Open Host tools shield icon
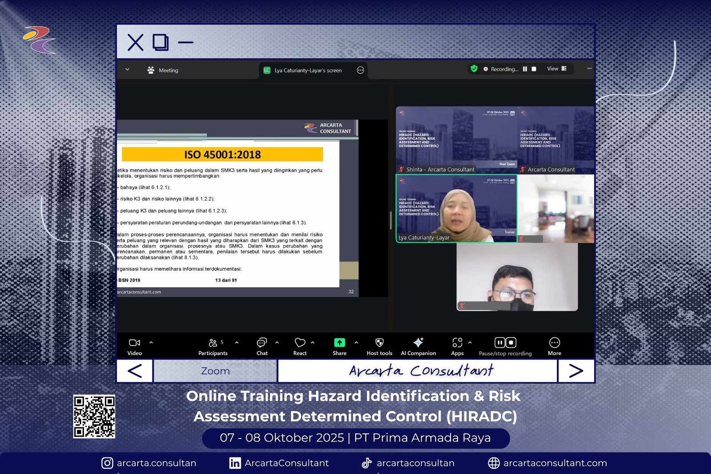 point(379,343)
